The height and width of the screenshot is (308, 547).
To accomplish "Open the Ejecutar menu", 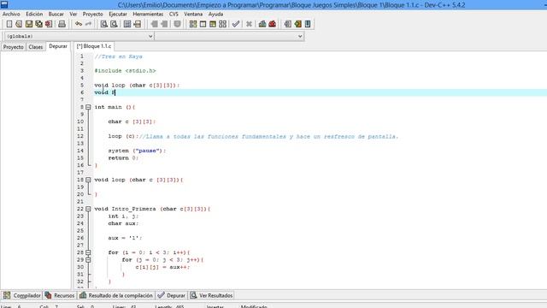I will [118, 14].
